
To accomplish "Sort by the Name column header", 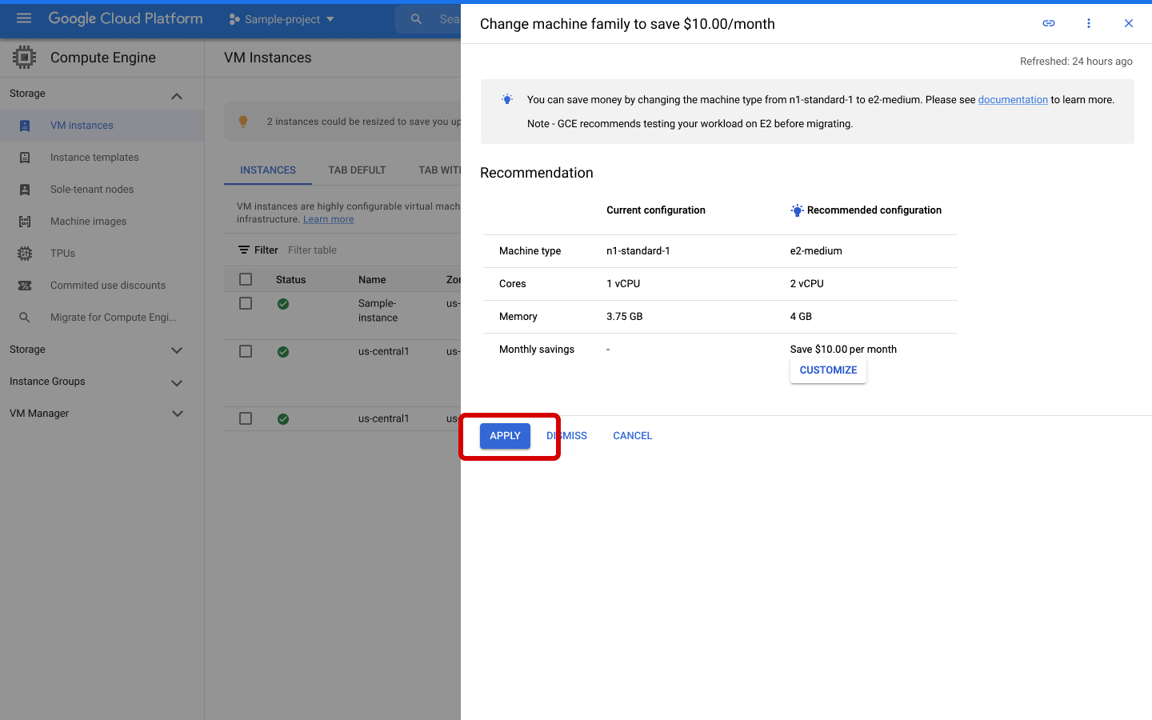I will (x=372, y=280).
